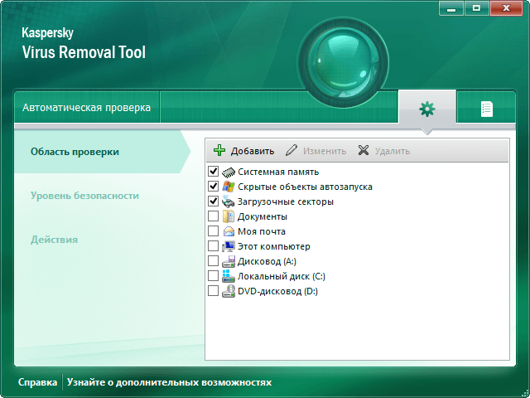This screenshot has height=398, width=530.
Task: Click the green plus Add icon
Action: click(x=219, y=150)
